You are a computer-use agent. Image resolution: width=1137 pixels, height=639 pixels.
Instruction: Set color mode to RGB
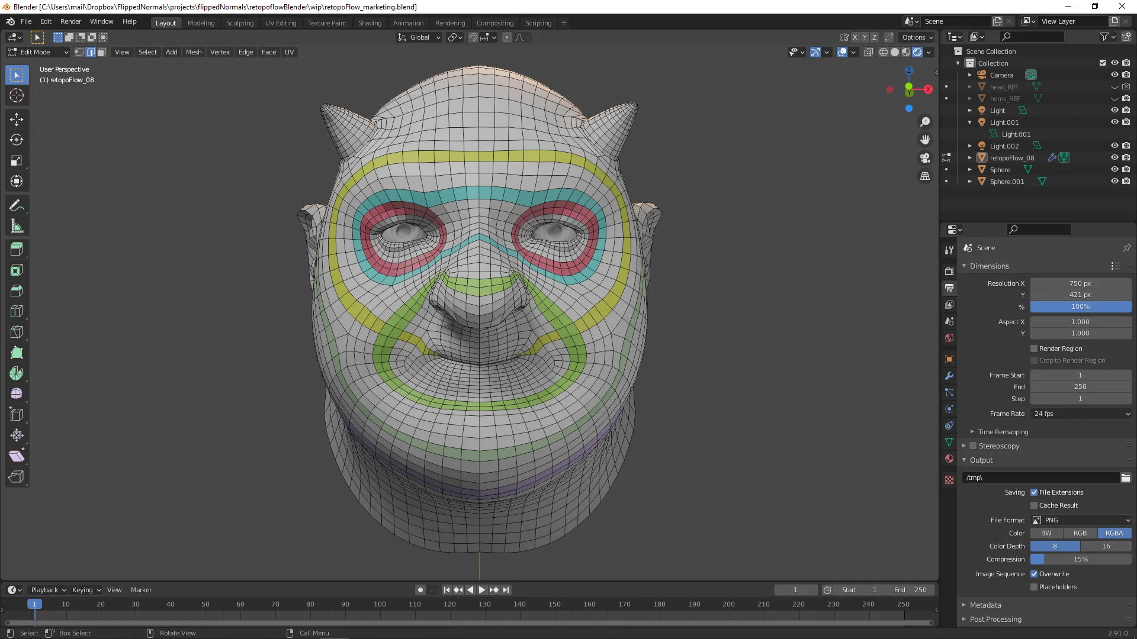click(1080, 533)
